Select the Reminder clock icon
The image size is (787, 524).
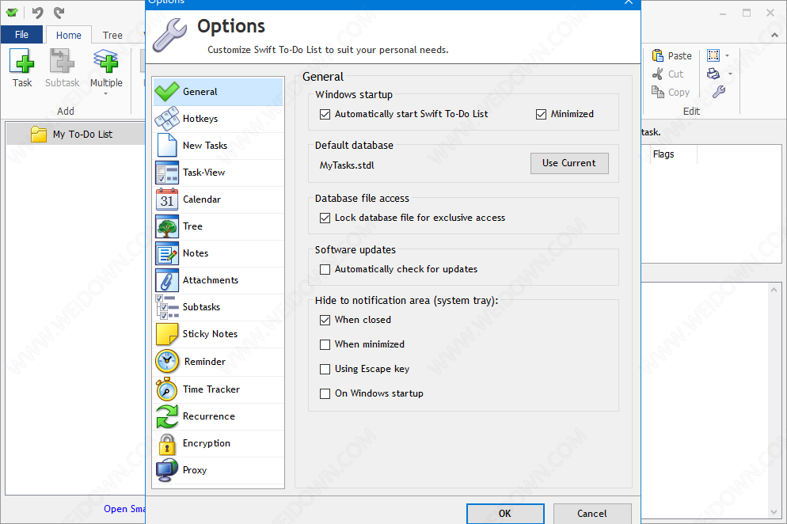(x=167, y=362)
